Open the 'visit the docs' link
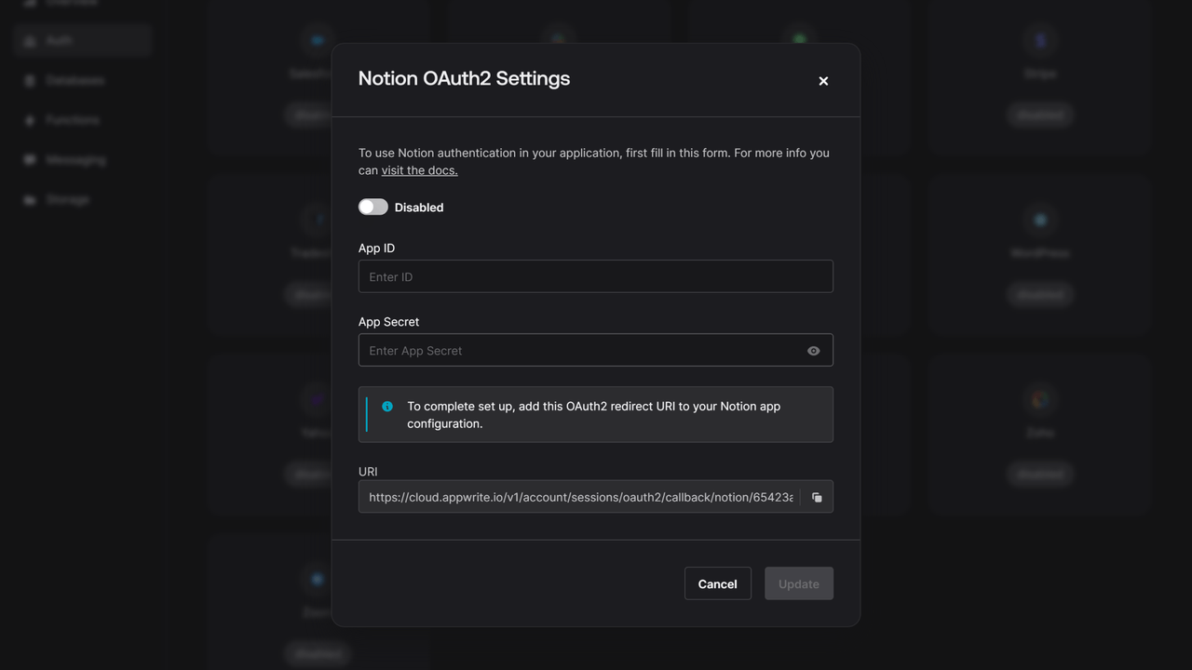1192x670 pixels. [x=419, y=170]
